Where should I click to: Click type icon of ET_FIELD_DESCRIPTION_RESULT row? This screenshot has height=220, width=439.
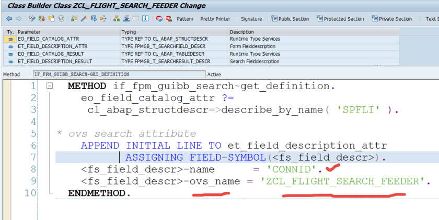pos(10,62)
